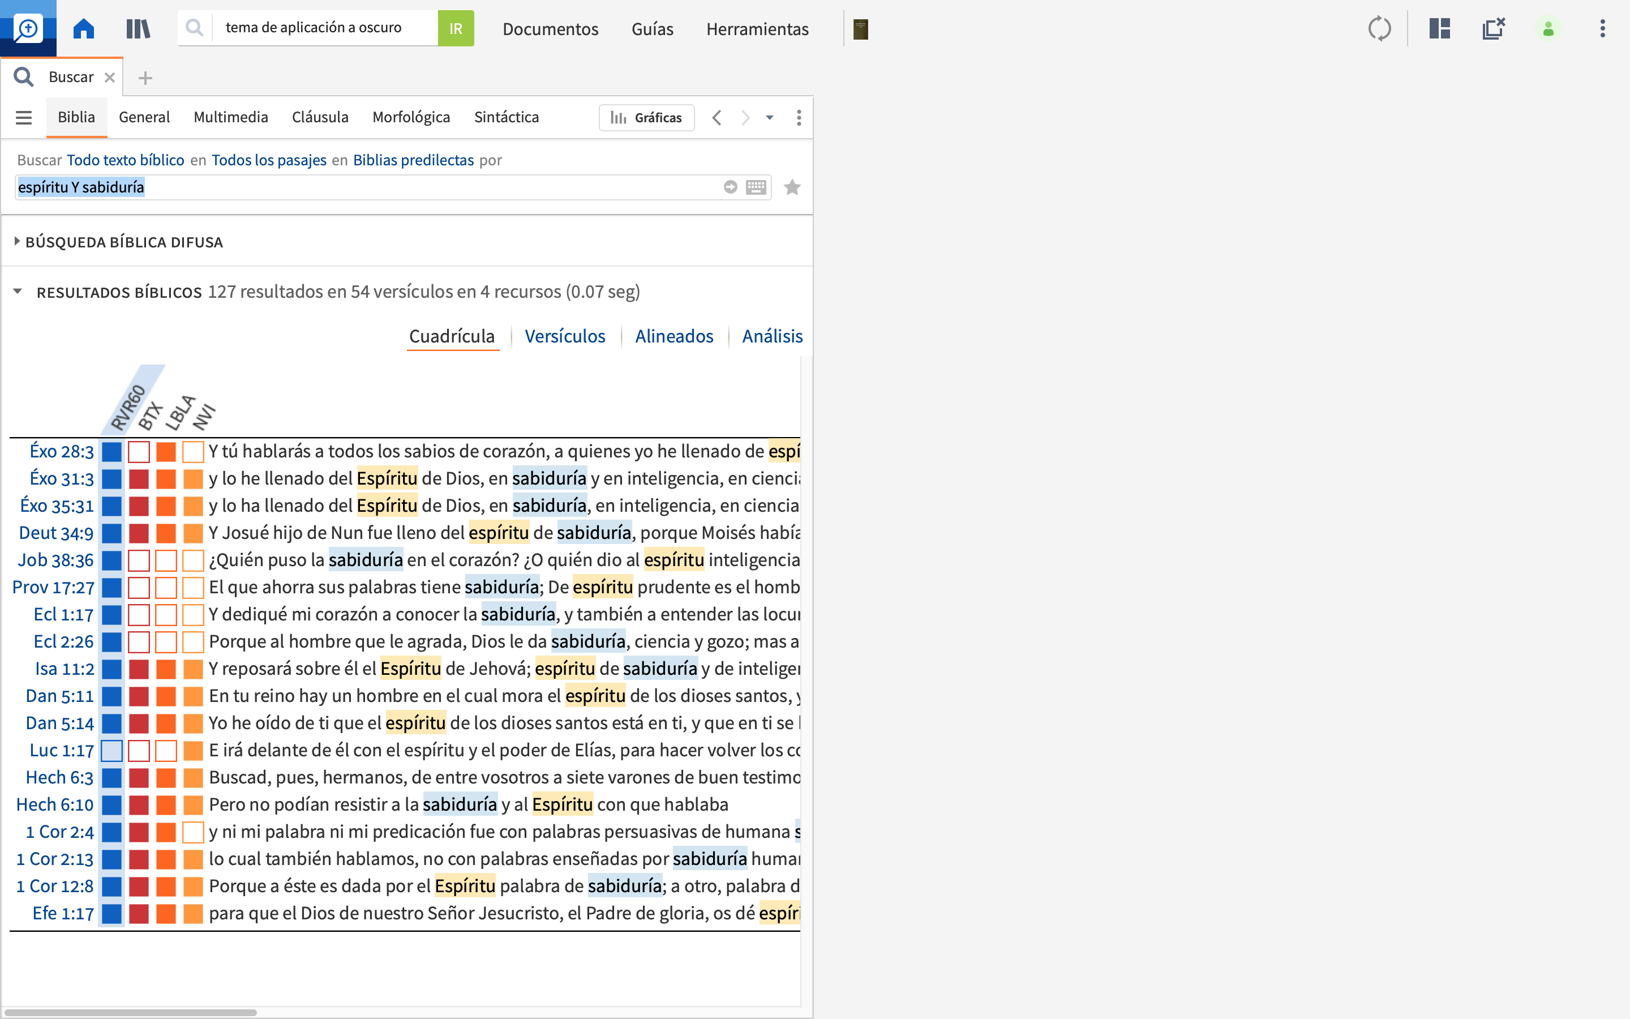Open the keyboard icon in query box
The height and width of the screenshot is (1019, 1630).
[756, 187]
